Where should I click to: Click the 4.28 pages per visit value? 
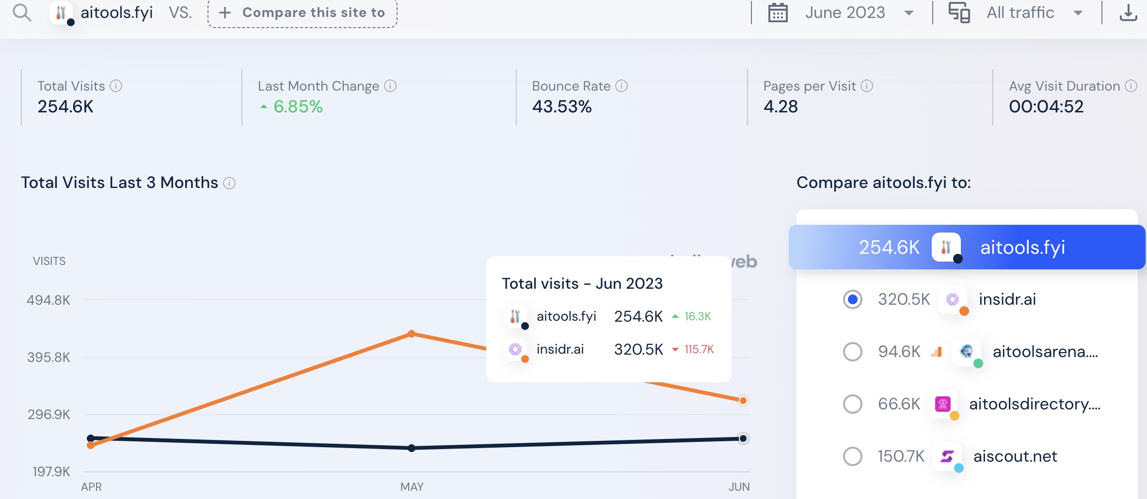781,107
